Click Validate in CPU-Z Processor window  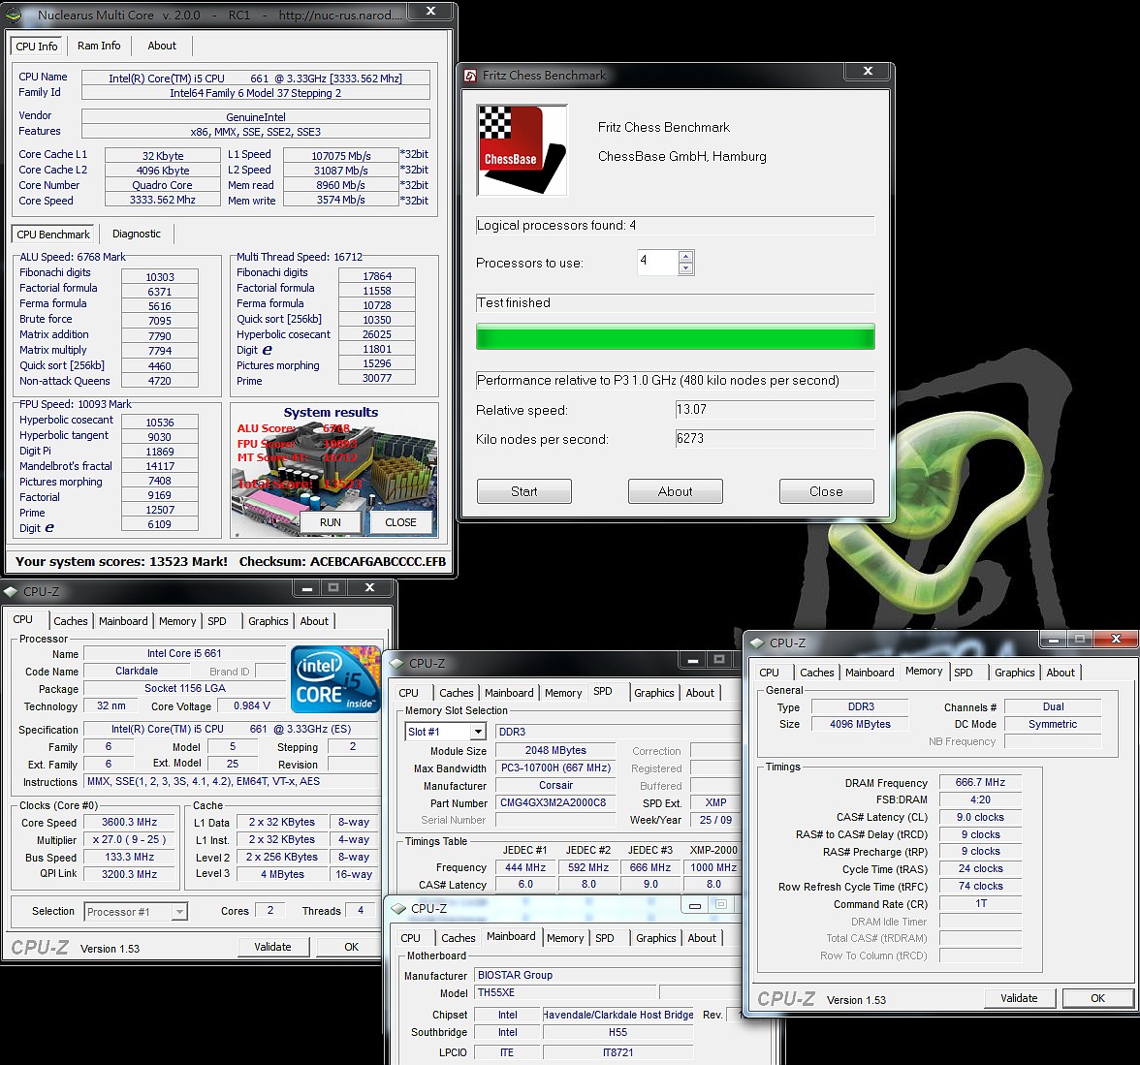point(273,947)
